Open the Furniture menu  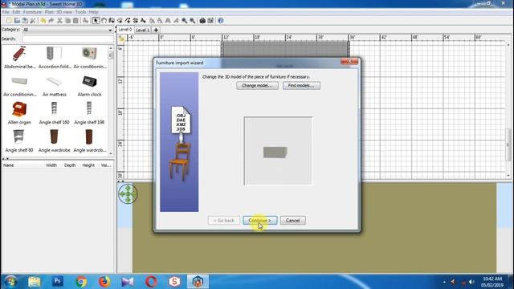32,12
